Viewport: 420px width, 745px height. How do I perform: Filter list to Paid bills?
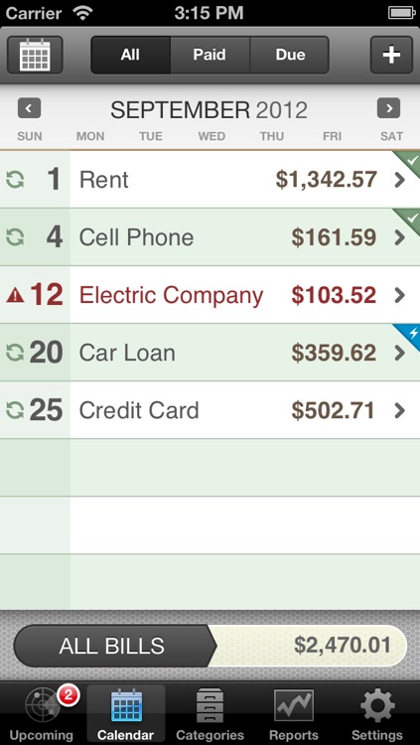(x=210, y=55)
